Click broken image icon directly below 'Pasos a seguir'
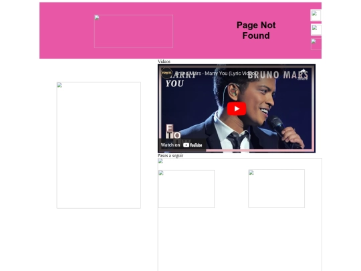Image resolution: width=361 pixels, height=271 pixels. (x=160, y=161)
